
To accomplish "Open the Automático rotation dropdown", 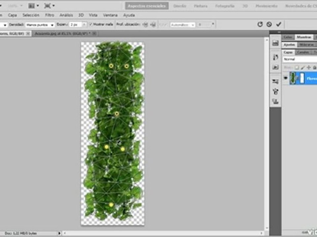I will pyautogui.click(x=183, y=25).
